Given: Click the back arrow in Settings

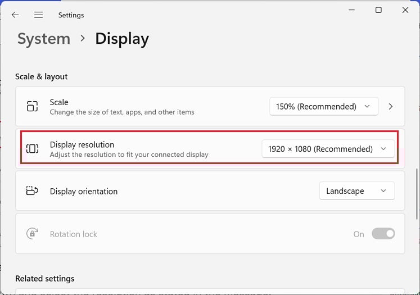Looking at the screenshot, I should [x=15, y=15].
